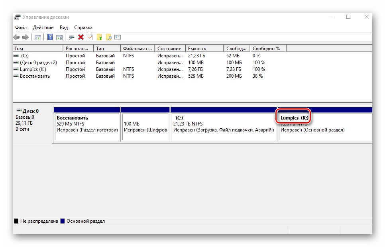Open the Справка menu

[x=83, y=27]
